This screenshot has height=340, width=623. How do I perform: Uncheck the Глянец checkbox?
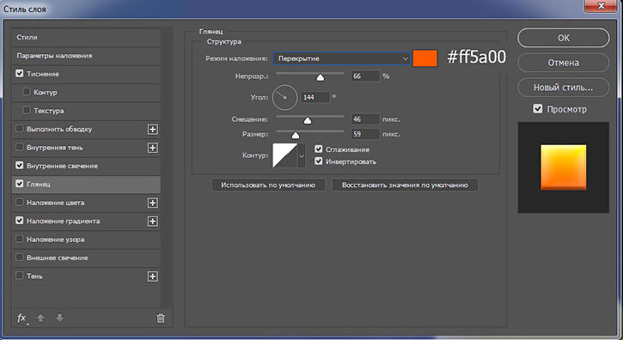coord(20,184)
